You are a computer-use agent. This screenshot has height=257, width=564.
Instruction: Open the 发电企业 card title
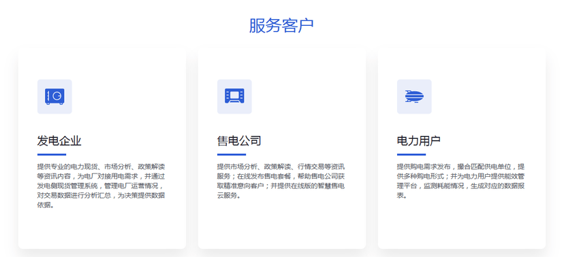pos(59,141)
